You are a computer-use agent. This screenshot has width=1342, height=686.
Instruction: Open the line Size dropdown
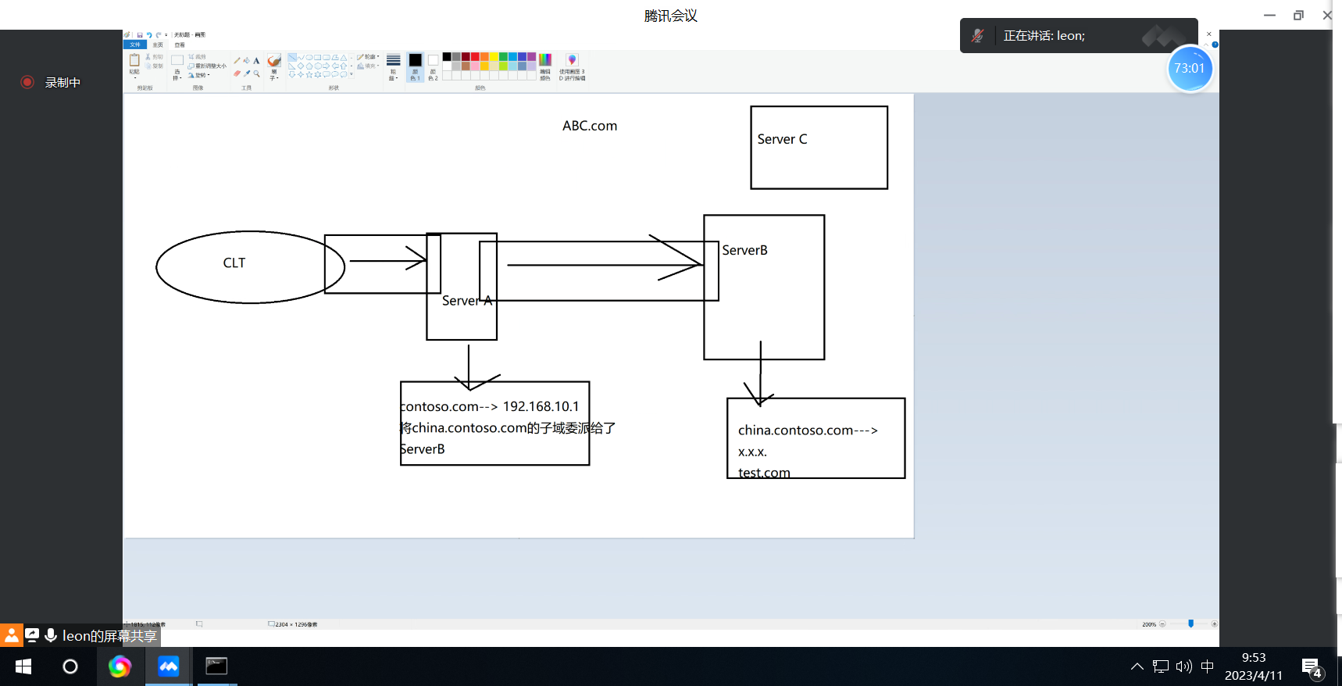(393, 67)
